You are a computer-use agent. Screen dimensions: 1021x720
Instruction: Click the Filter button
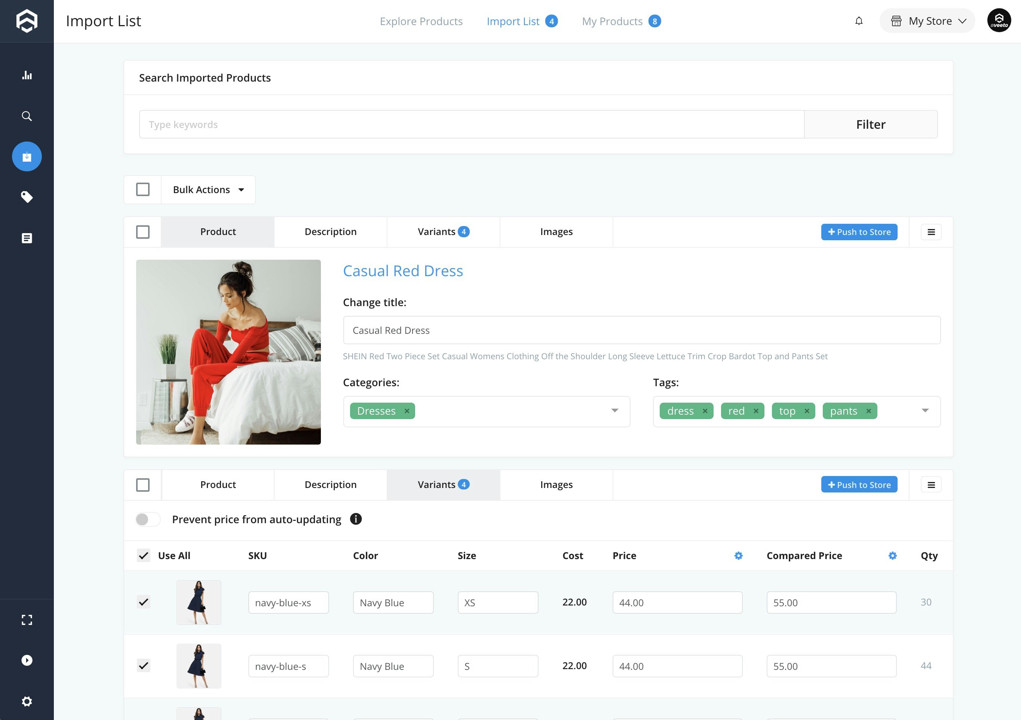point(870,125)
